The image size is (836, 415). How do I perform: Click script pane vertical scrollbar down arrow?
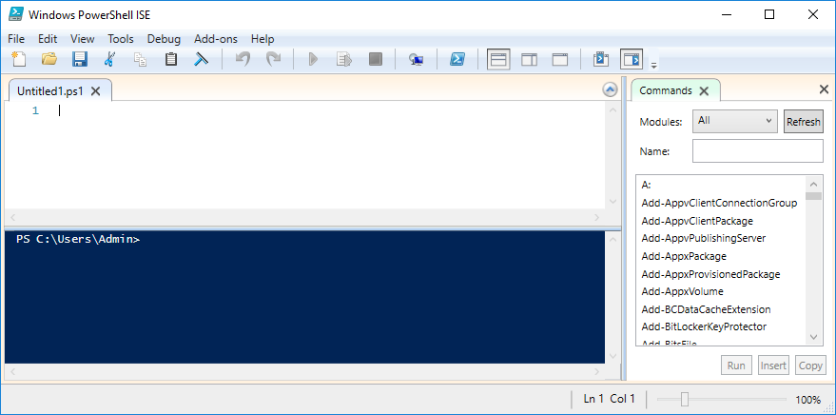click(612, 202)
